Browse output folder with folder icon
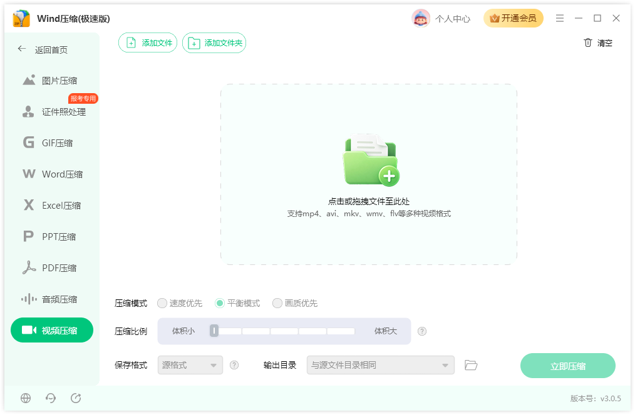This screenshot has width=635, height=415. coord(471,365)
